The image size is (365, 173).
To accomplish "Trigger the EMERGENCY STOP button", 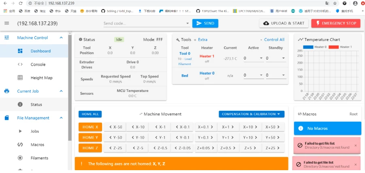I will click(336, 23).
